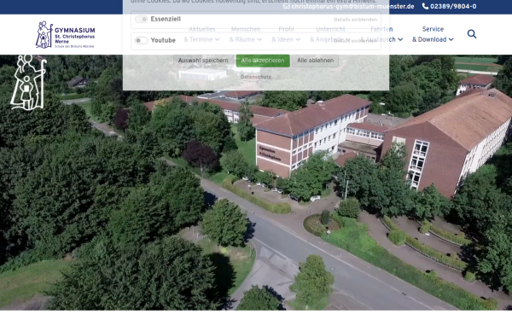Viewport: 512px width, 320px height.
Task: Accept all cookies with Alle akzeptieren
Action: 263,61
